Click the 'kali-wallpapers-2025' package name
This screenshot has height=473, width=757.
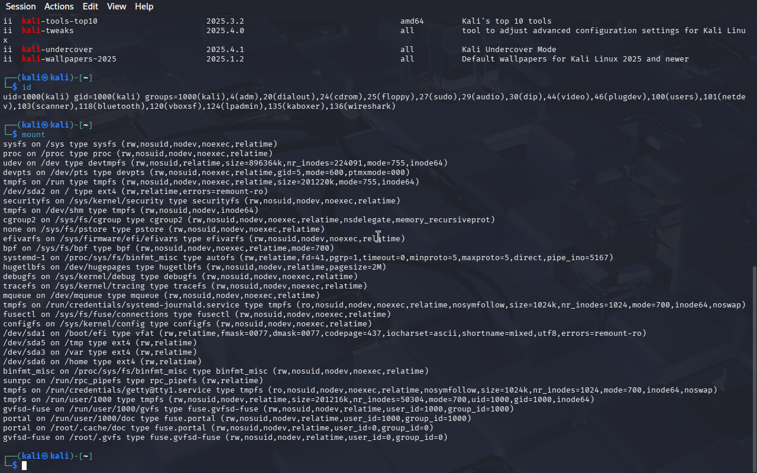click(x=69, y=59)
